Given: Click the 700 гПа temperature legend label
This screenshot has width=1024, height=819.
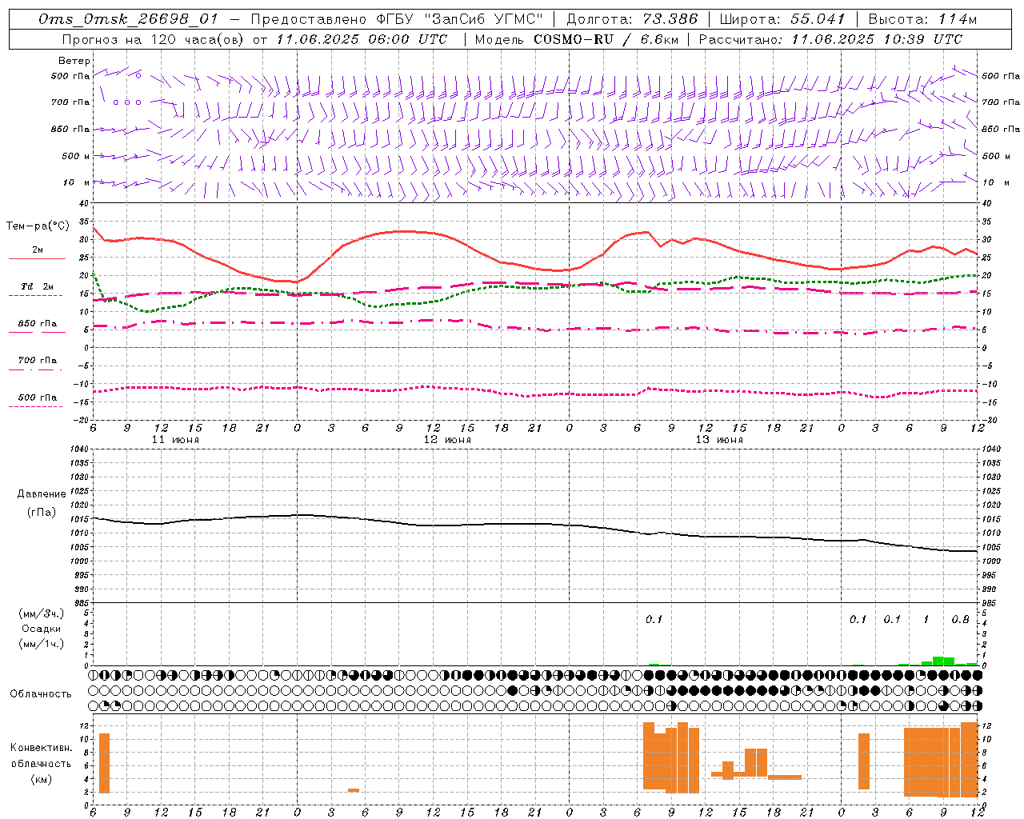Looking at the screenshot, I should 38,361.
